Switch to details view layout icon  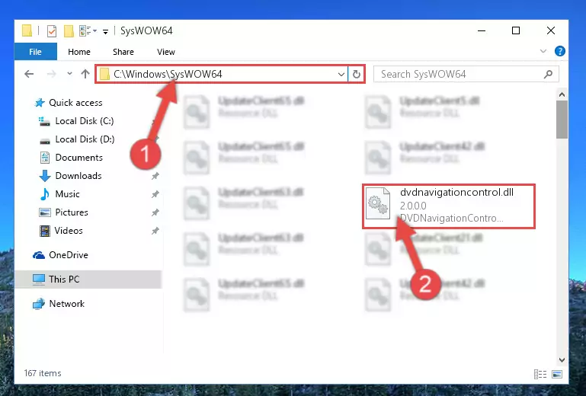[540, 374]
